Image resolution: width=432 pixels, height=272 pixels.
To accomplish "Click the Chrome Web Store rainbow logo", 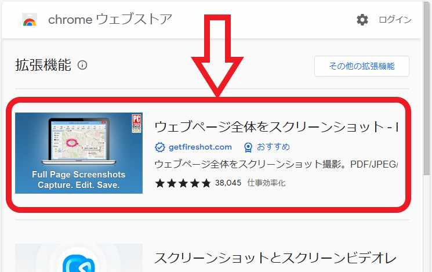I will pos(30,20).
